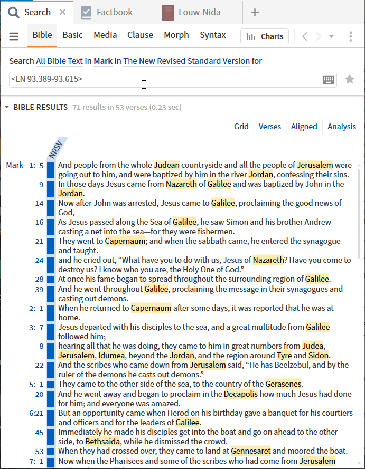This screenshot has height=469, width=365.
Task: Select the Media search type
Action: 105,35
